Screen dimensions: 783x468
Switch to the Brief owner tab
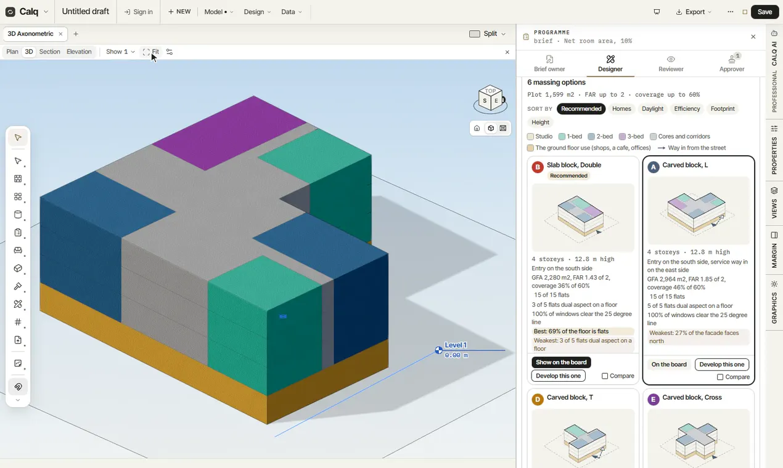549,64
